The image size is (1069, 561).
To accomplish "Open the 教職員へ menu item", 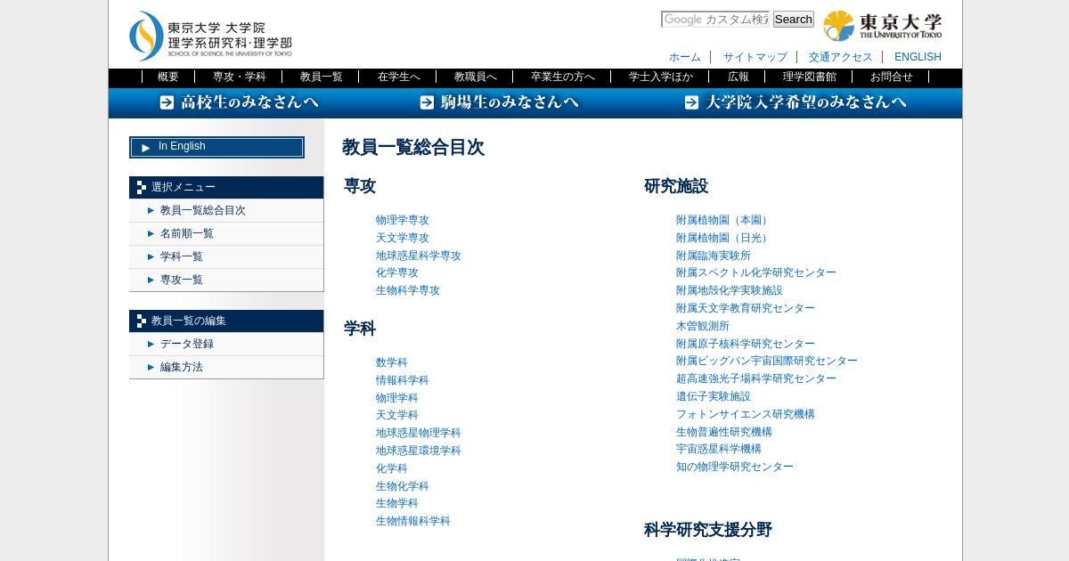I will [475, 77].
